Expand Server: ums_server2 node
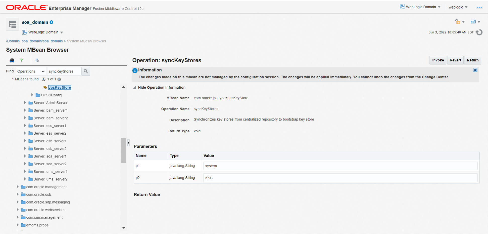Image resolution: width=488 pixels, height=234 pixels. pyautogui.click(x=25, y=179)
